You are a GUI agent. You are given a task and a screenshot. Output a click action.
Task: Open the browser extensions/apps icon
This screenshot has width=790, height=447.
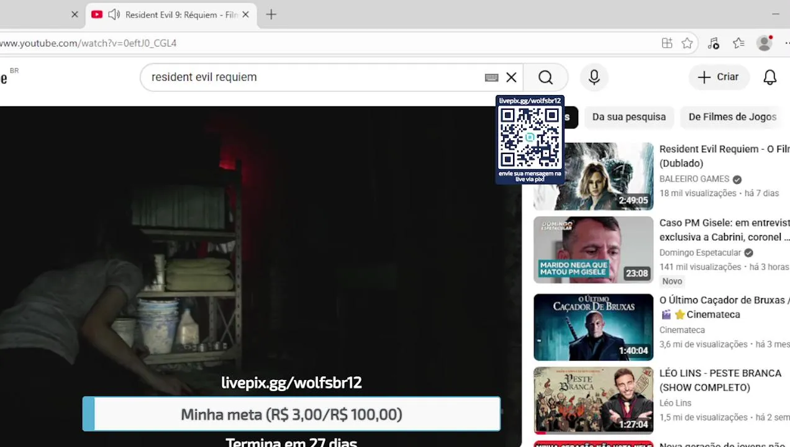pyautogui.click(x=667, y=43)
